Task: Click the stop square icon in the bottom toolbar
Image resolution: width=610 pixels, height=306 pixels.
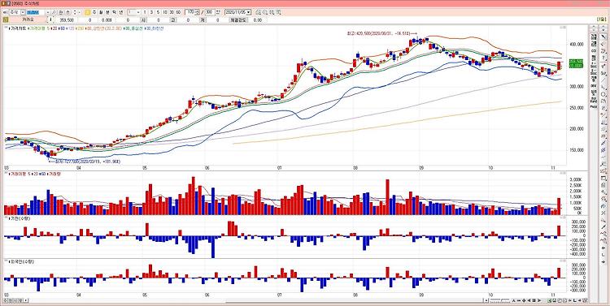Action: pyautogui.click(x=534, y=300)
